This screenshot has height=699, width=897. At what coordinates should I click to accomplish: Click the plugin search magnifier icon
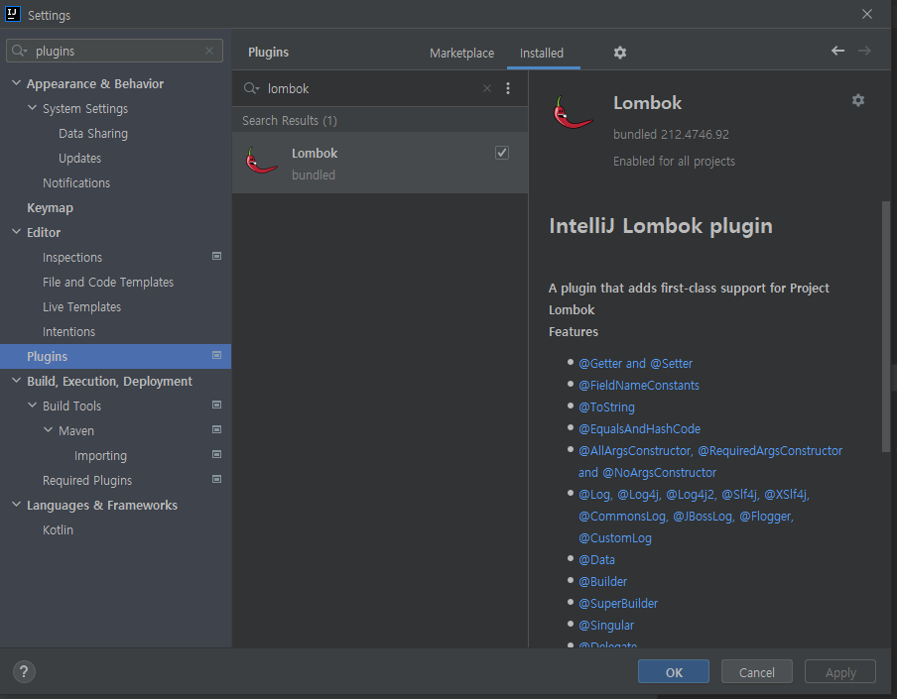point(251,88)
